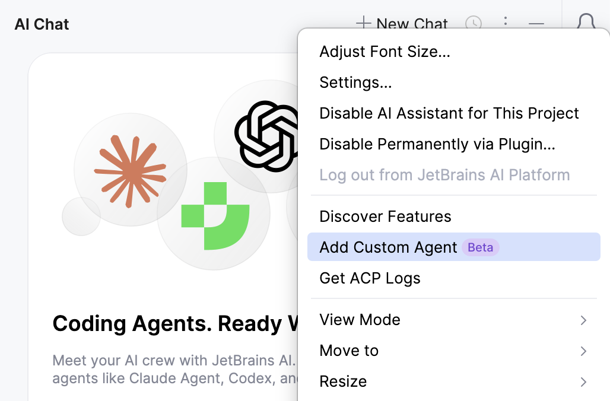Click the notifications bell icon
The image size is (610, 401).
pyautogui.click(x=586, y=23)
